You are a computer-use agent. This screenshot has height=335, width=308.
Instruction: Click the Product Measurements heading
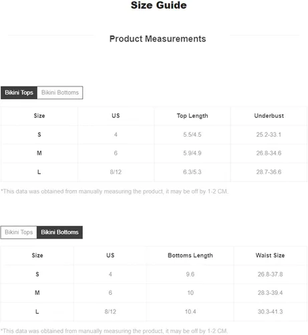coord(158,39)
